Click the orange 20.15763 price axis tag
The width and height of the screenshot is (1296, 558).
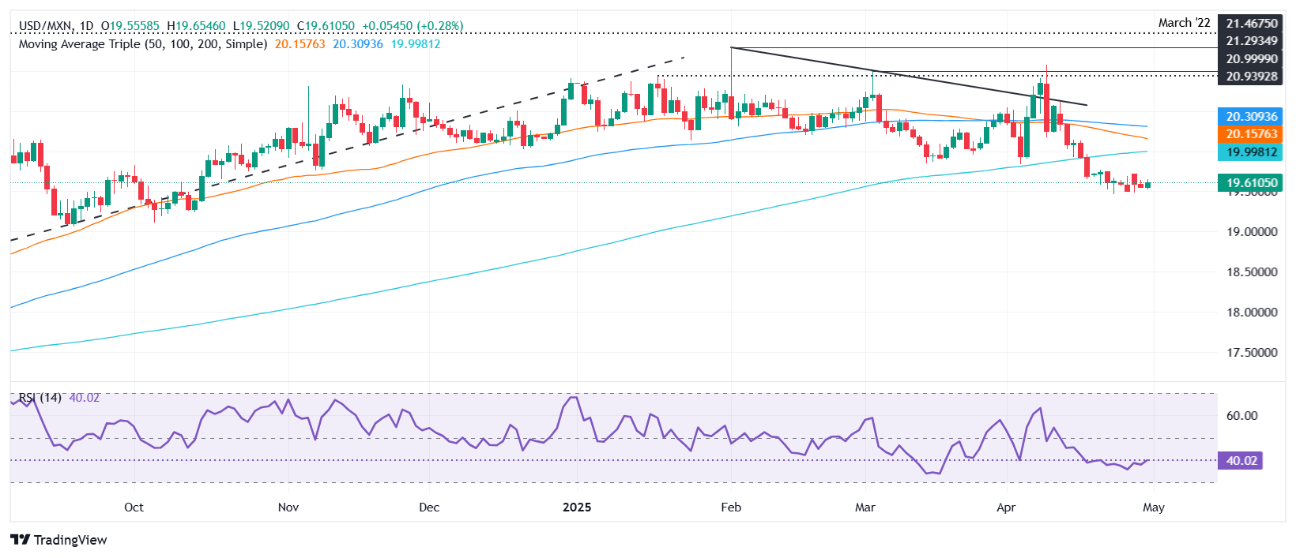pyautogui.click(x=1251, y=134)
